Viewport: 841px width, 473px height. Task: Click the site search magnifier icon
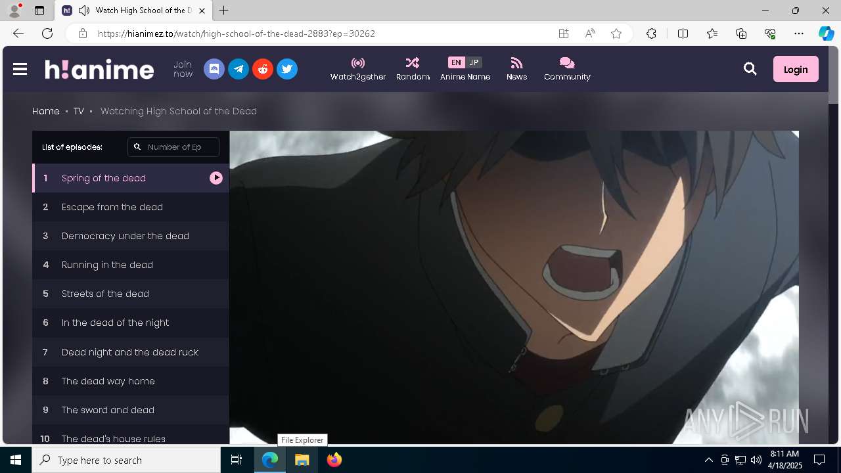click(x=750, y=69)
